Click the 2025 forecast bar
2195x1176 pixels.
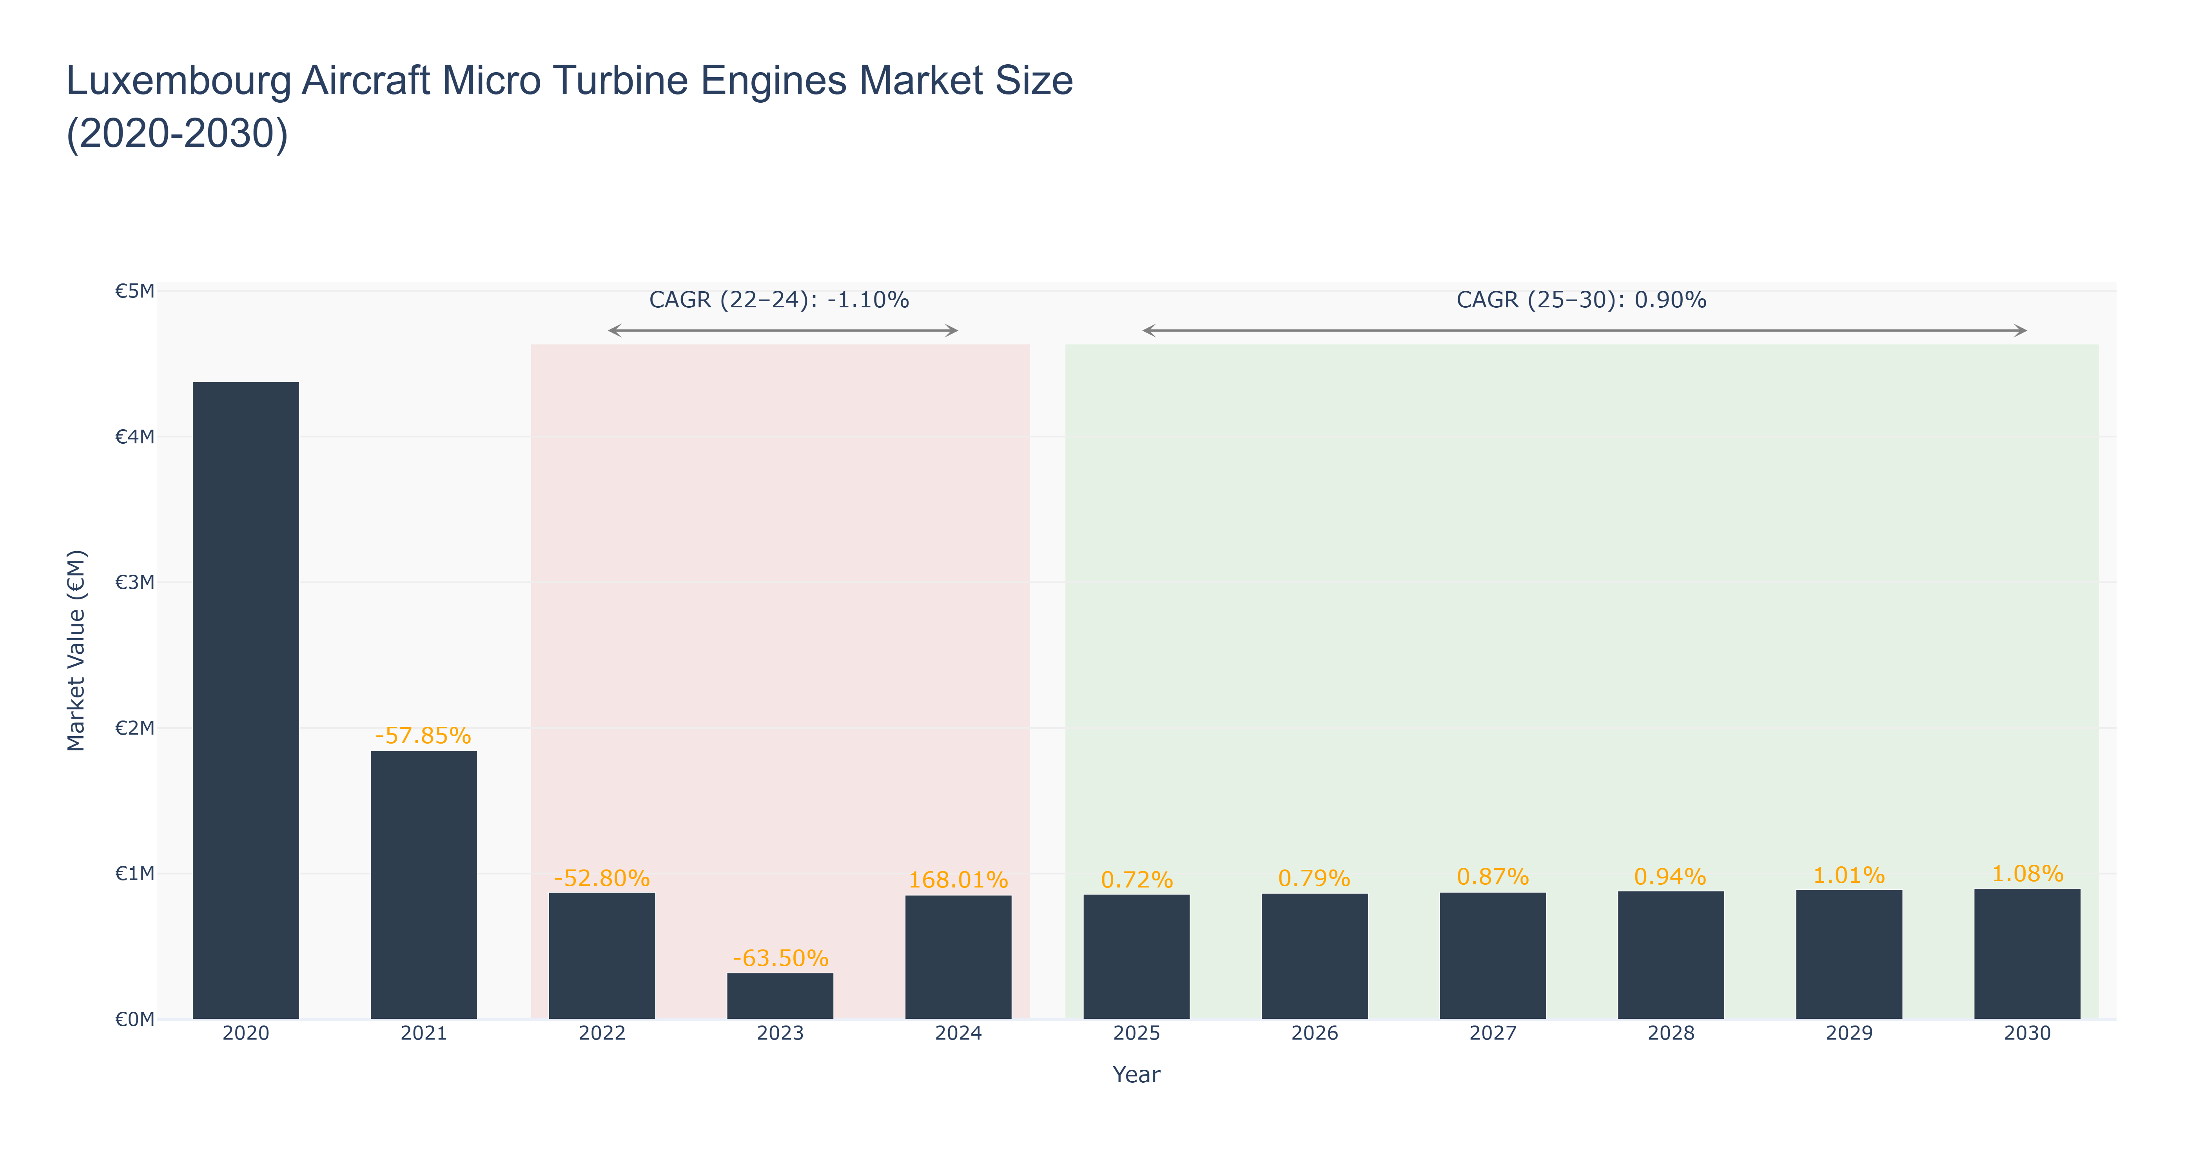click(x=1136, y=956)
